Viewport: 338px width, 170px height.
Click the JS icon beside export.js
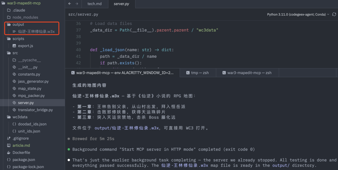point(14,46)
